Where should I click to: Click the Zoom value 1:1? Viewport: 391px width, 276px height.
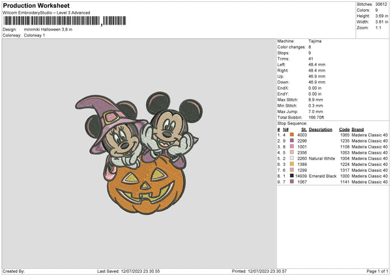point(378,27)
